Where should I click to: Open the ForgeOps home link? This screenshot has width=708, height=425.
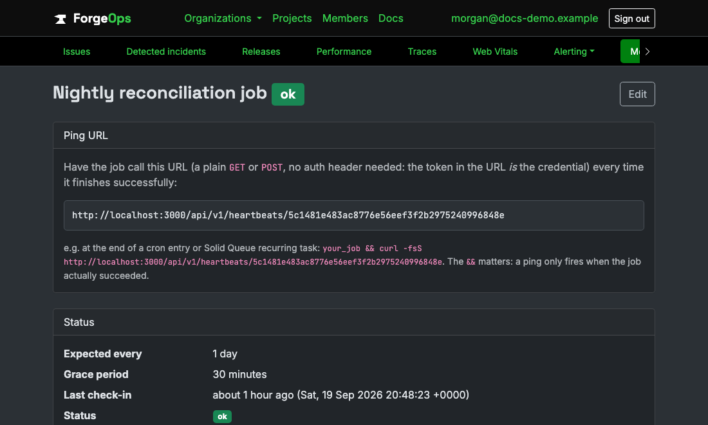(93, 19)
